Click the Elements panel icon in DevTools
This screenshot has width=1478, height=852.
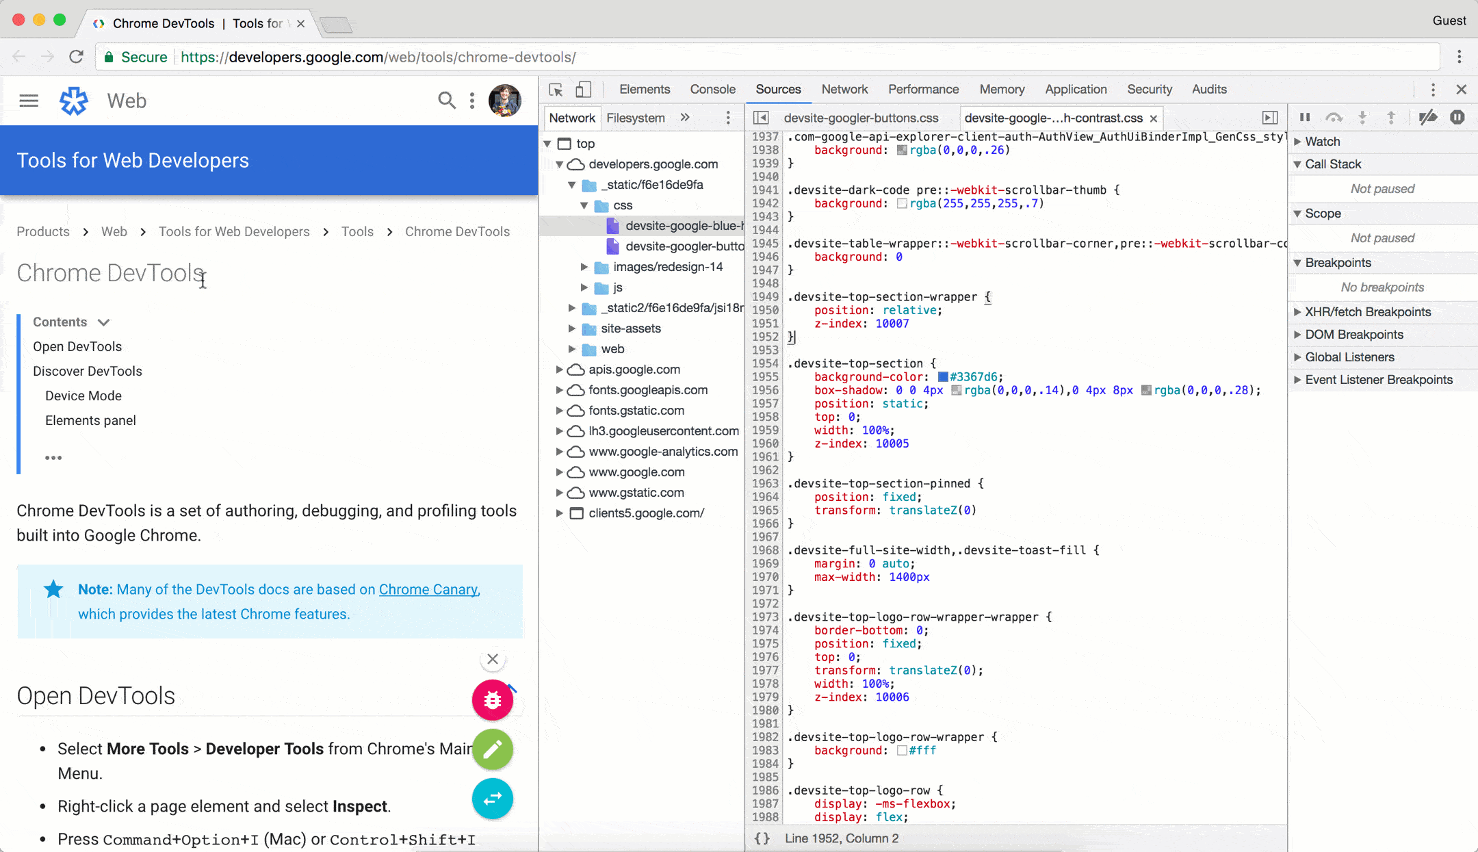click(645, 90)
